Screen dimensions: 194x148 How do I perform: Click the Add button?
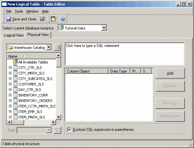(170, 73)
